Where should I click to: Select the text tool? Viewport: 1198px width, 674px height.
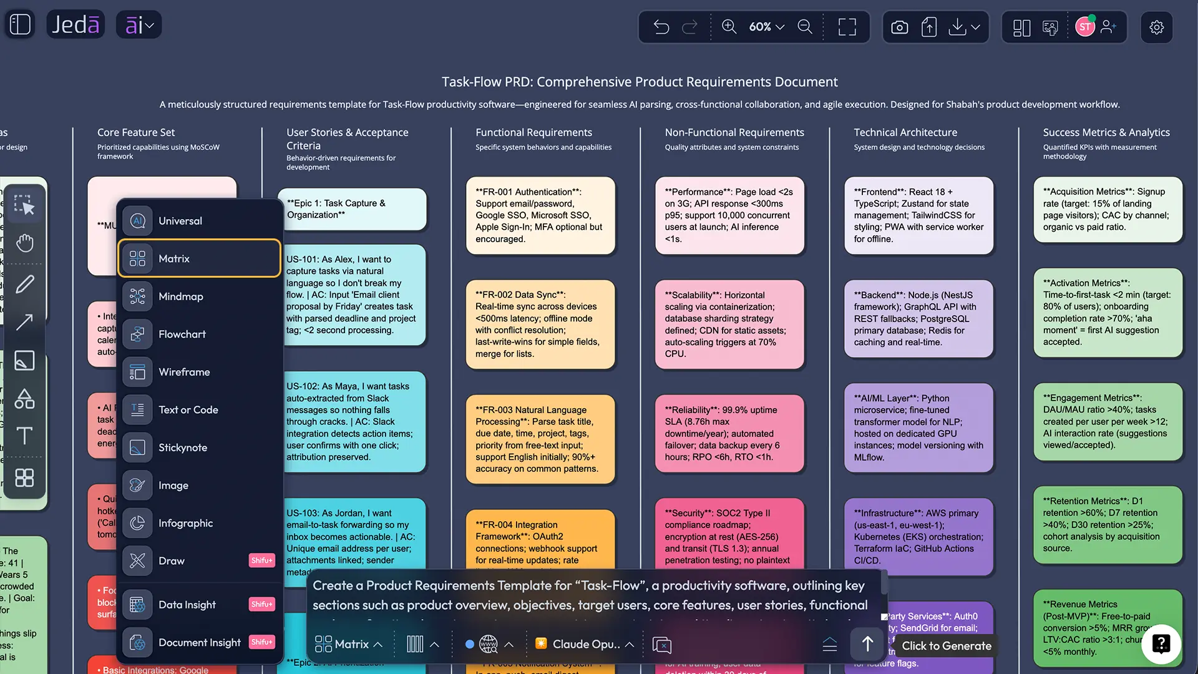pos(24,436)
